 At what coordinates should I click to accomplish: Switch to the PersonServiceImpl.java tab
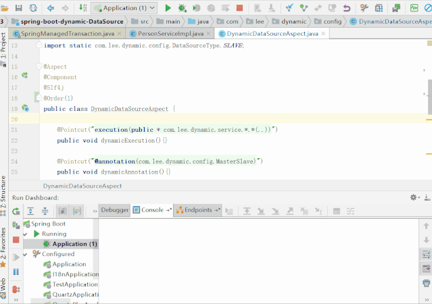(170, 34)
